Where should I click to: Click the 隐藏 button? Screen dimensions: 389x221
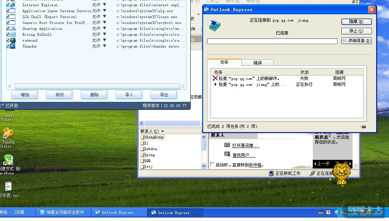[x=357, y=22]
